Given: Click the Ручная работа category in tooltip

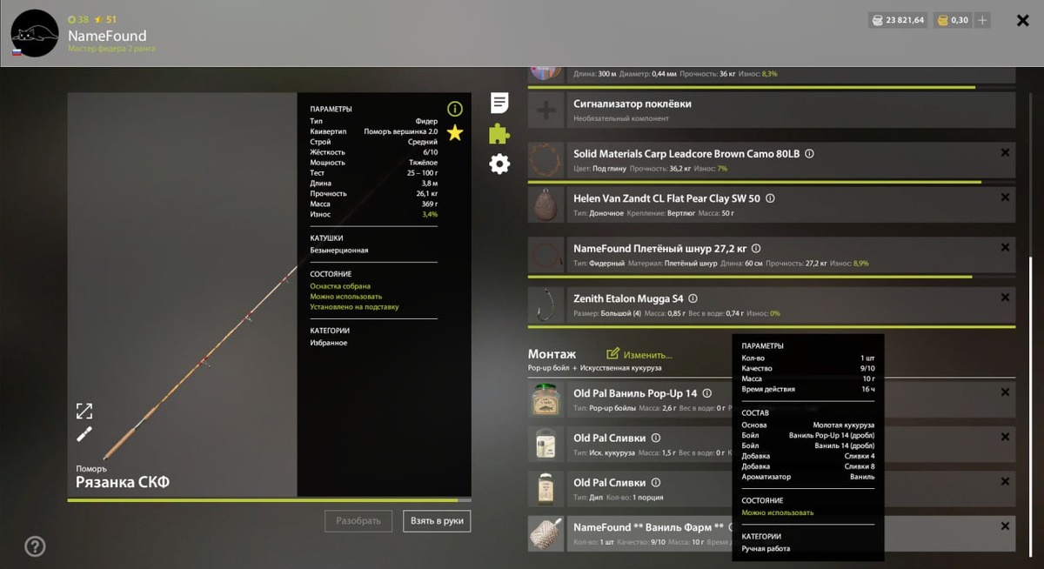Looking at the screenshot, I should [x=766, y=549].
